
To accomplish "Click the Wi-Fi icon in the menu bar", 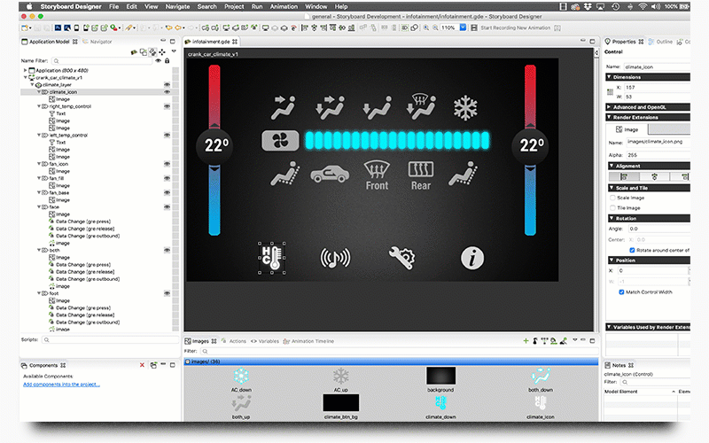I will click(642, 7).
